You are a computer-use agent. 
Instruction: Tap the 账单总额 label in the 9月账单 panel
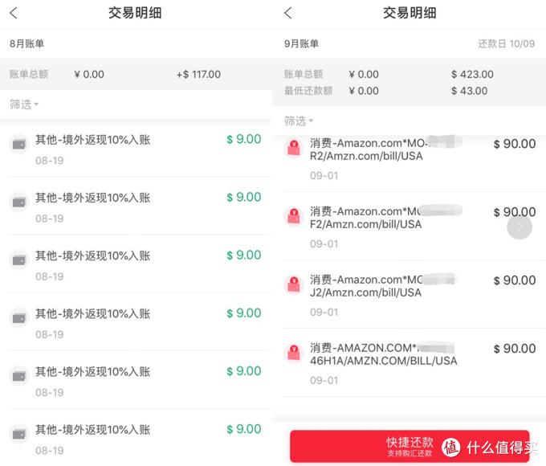click(304, 74)
